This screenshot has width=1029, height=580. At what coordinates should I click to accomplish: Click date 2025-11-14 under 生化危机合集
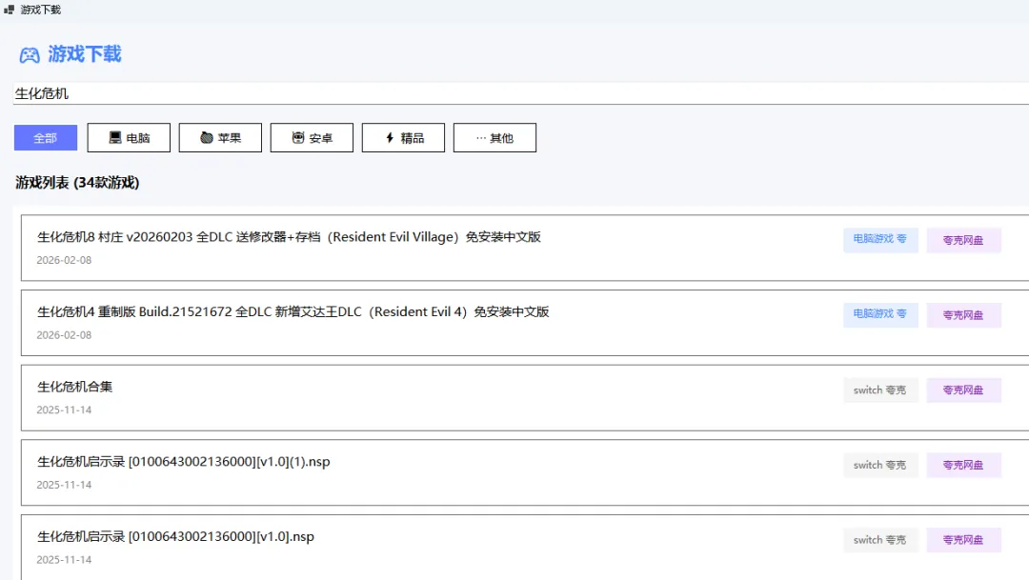(x=64, y=410)
